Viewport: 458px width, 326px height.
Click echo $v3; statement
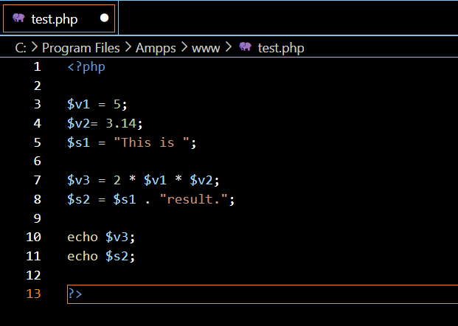(101, 237)
